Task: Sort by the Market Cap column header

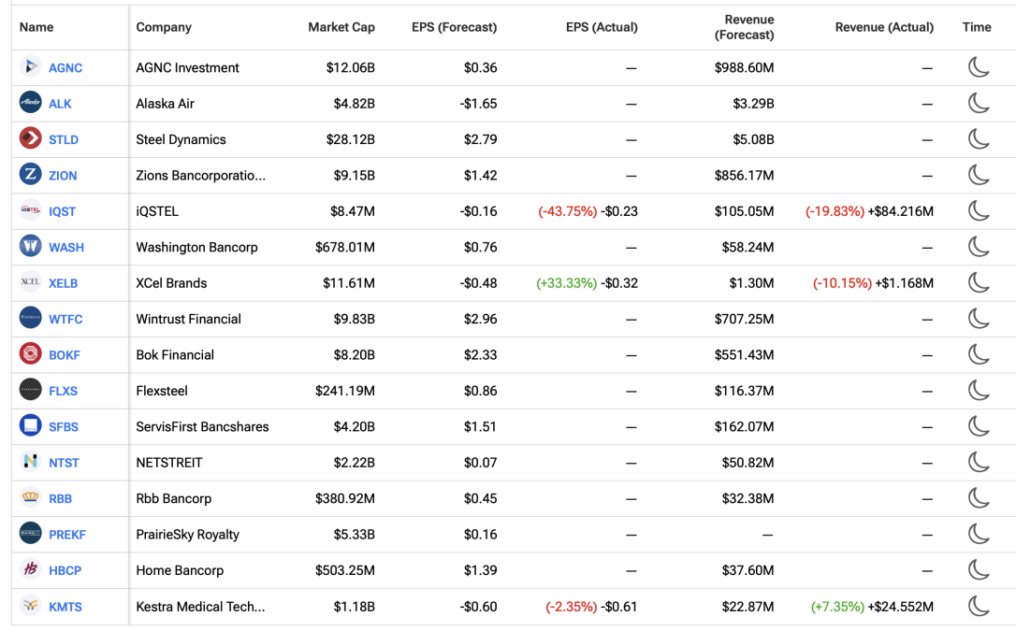Action: (341, 27)
